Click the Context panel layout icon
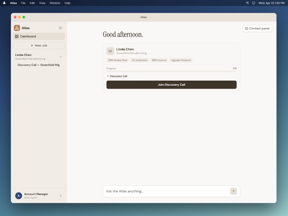Screen dimensions: 288x216 coord(246,28)
